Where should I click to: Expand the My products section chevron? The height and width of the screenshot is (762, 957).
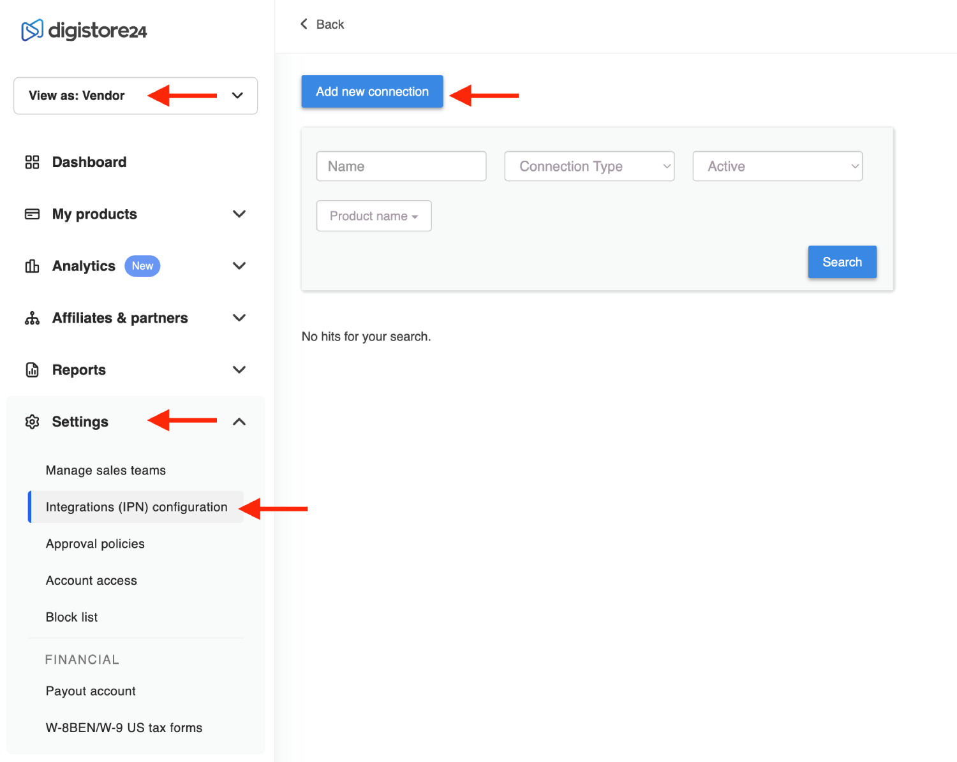point(239,214)
